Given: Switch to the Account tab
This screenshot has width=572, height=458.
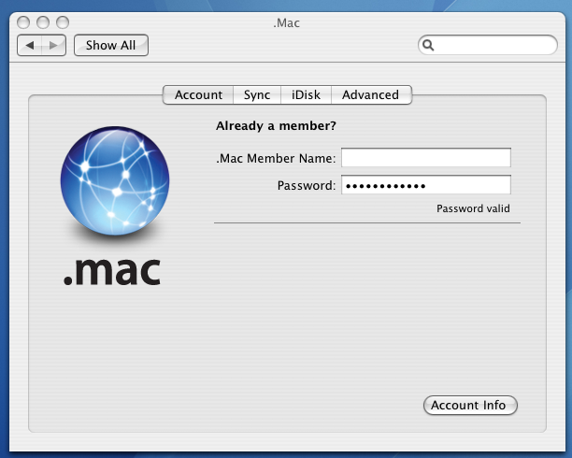Looking at the screenshot, I should [x=198, y=95].
